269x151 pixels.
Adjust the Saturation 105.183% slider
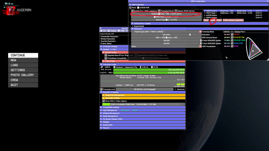166,35
